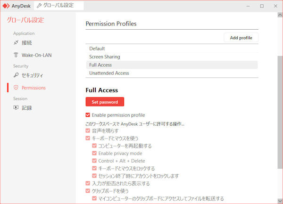Image resolution: width=283 pixels, height=204 pixels.
Task: Click the Add profile button
Action: click(241, 38)
